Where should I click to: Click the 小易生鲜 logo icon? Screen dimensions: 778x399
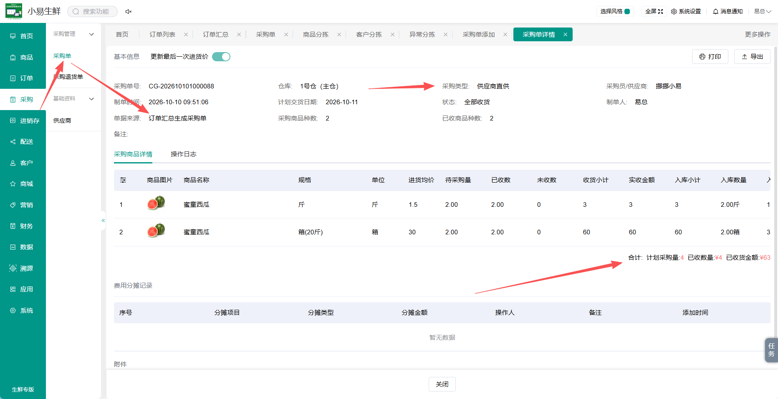pyautogui.click(x=14, y=11)
